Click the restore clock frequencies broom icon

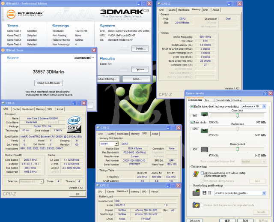(x=196, y=205)
